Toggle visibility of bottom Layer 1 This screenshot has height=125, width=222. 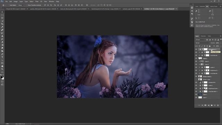tap(196, 98)
